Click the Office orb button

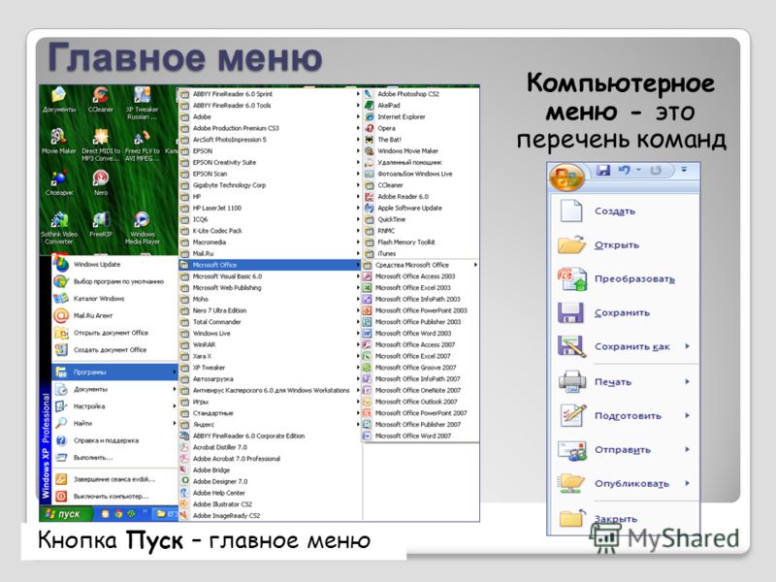coord(566,177)
